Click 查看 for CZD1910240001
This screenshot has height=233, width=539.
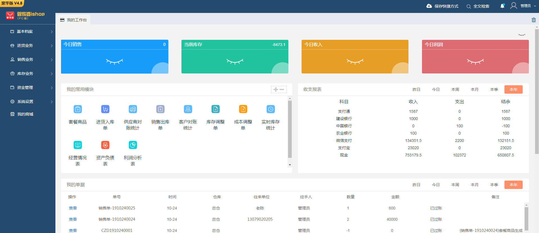73,230
